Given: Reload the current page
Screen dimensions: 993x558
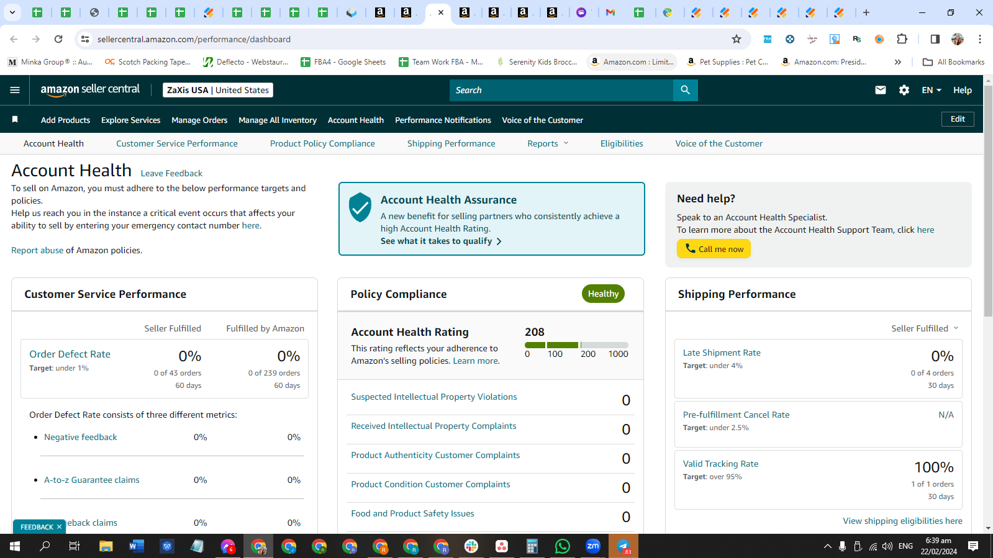Looking at the screenshot, I should 58,39.
